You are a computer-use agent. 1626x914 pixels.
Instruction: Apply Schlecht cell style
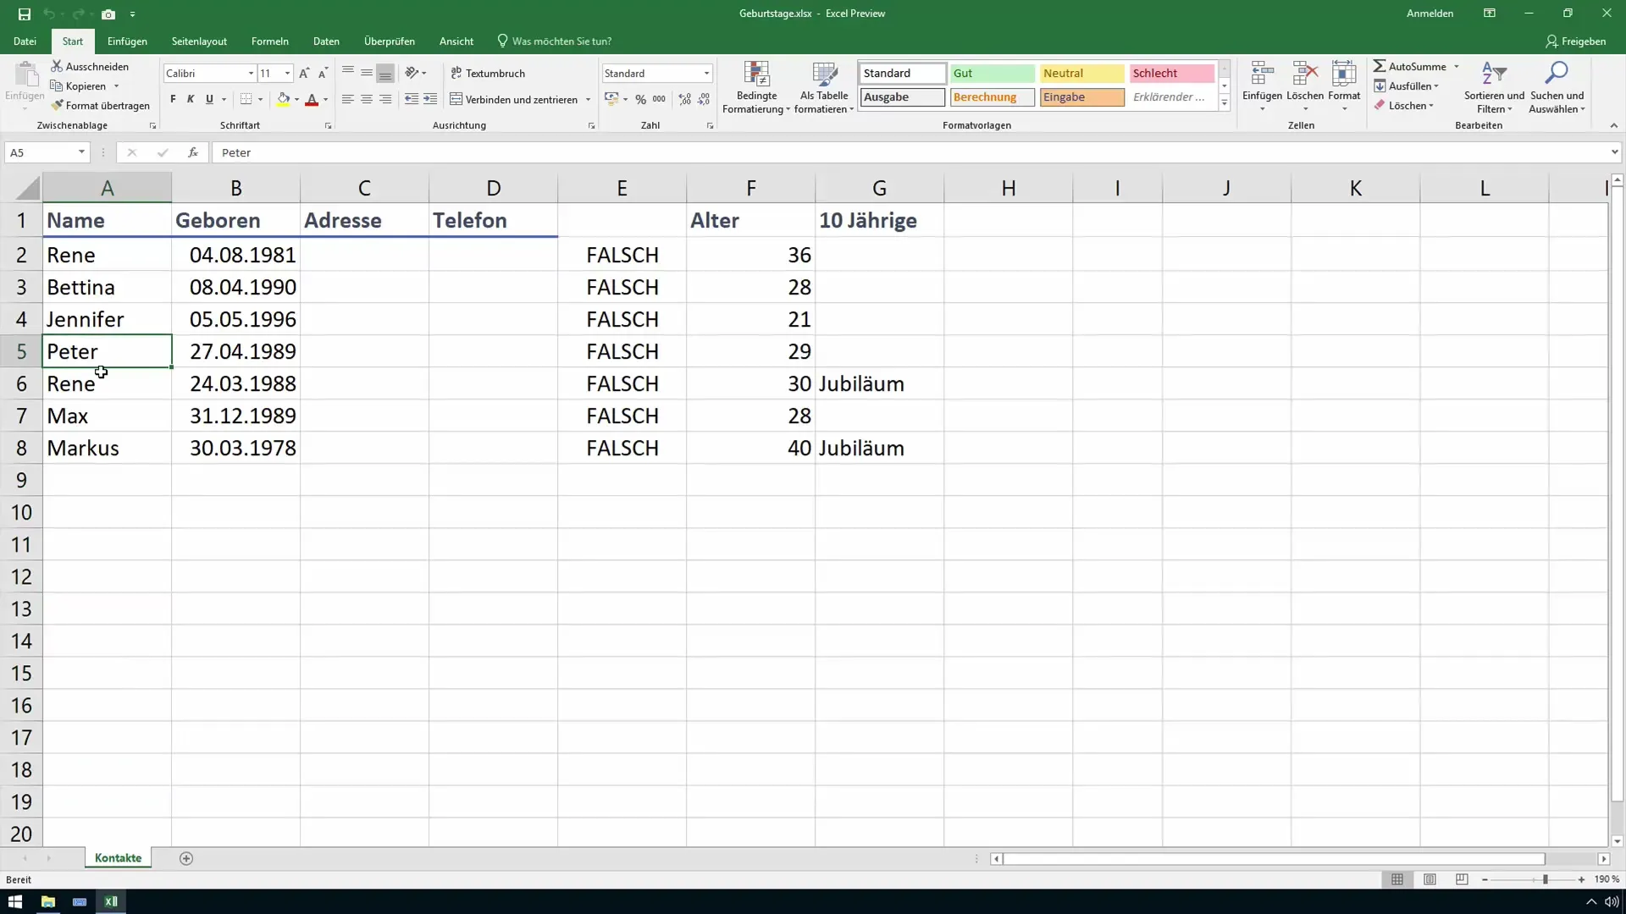tap(1171, 74)
